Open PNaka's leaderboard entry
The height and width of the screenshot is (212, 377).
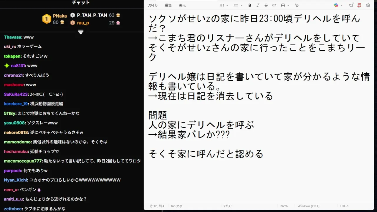(x=55, y=19)
